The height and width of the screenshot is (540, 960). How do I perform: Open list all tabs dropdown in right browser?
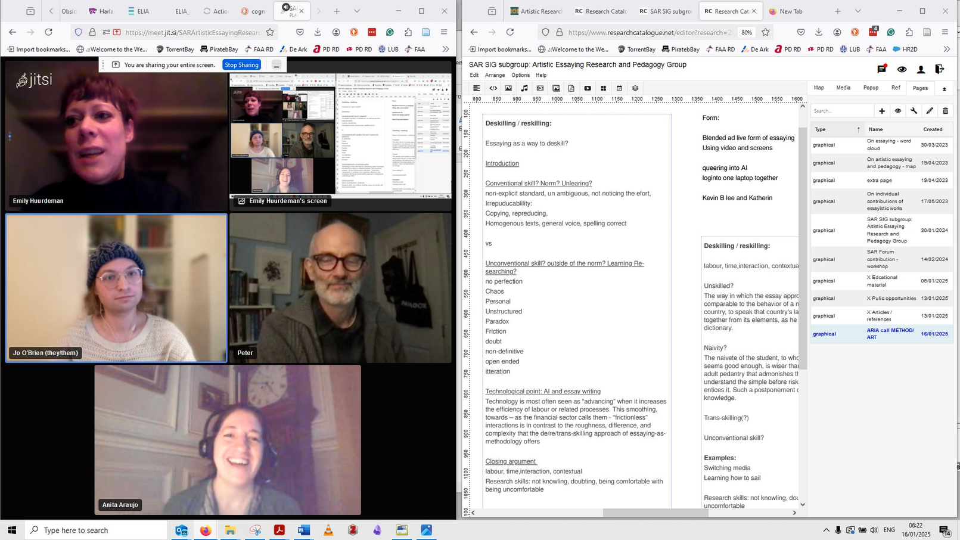858,11
